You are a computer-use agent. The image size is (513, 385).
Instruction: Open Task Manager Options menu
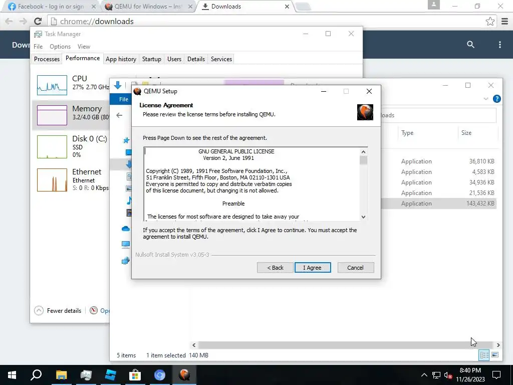[60, 47]
